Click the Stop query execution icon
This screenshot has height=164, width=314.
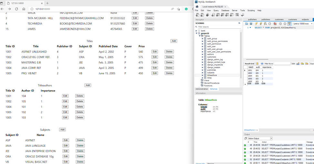tap(269, 24)
